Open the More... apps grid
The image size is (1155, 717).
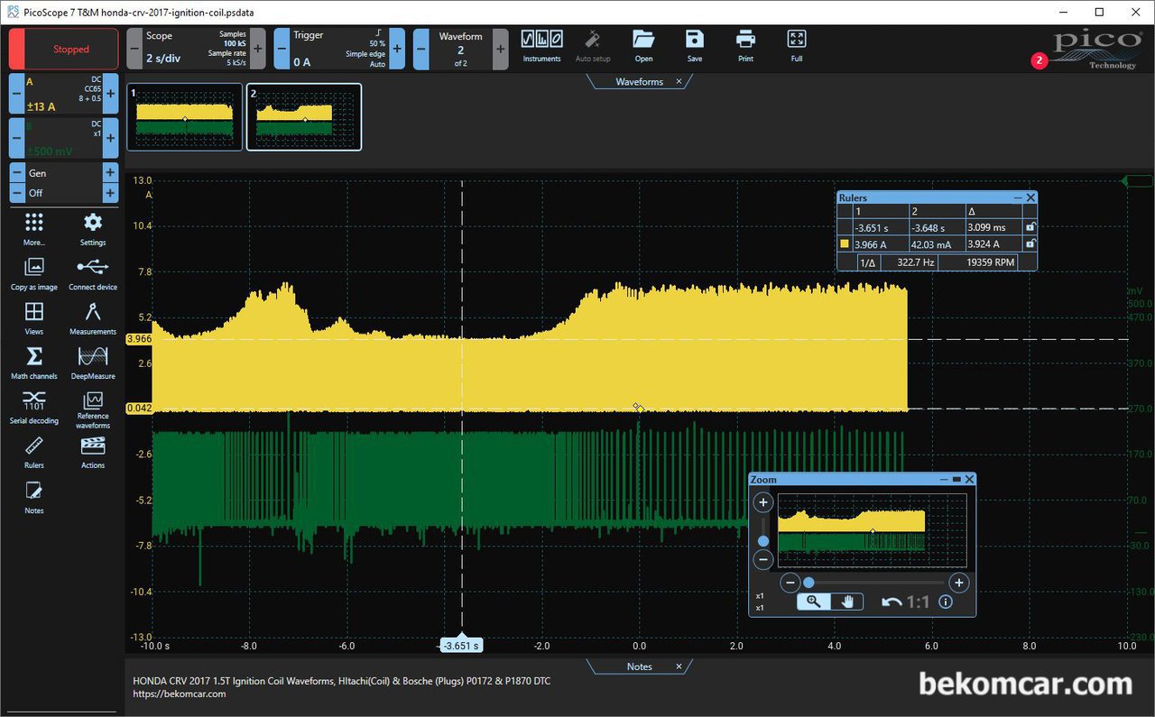pyautogui.click(x=34, y=229)
